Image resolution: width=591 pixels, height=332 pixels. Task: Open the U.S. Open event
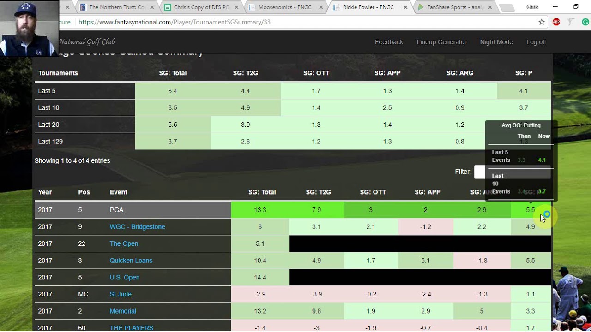(x=124, y=277)
